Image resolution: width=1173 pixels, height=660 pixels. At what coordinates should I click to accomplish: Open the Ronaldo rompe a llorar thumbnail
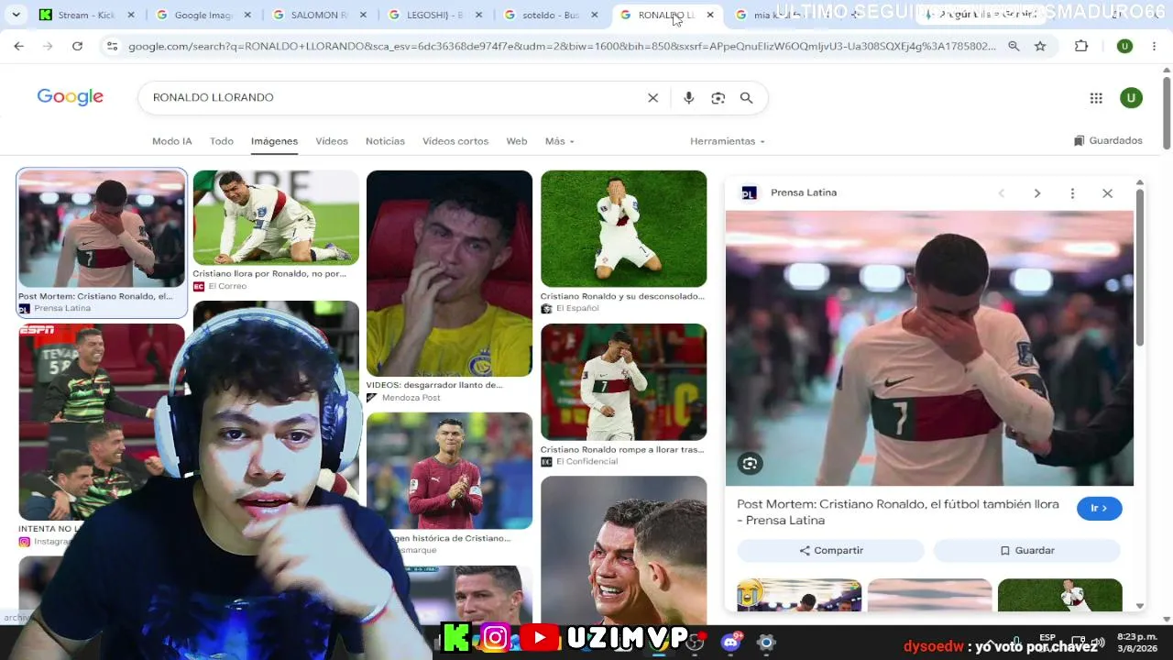623,381
